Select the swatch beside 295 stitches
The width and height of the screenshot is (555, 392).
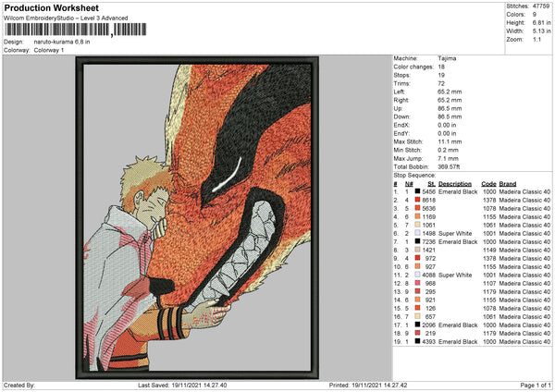coord(418,291)
